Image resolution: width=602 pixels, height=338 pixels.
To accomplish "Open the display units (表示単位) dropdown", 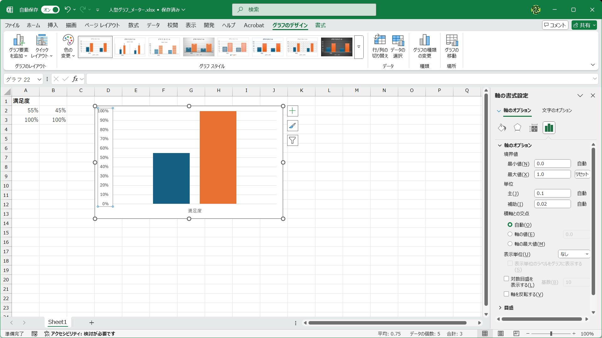I will [x=574, y=254].
